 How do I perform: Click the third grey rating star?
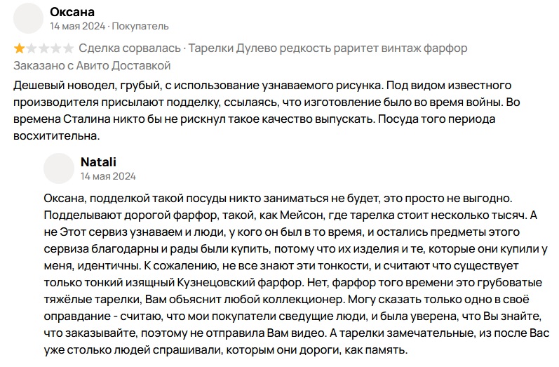(43, 48)
